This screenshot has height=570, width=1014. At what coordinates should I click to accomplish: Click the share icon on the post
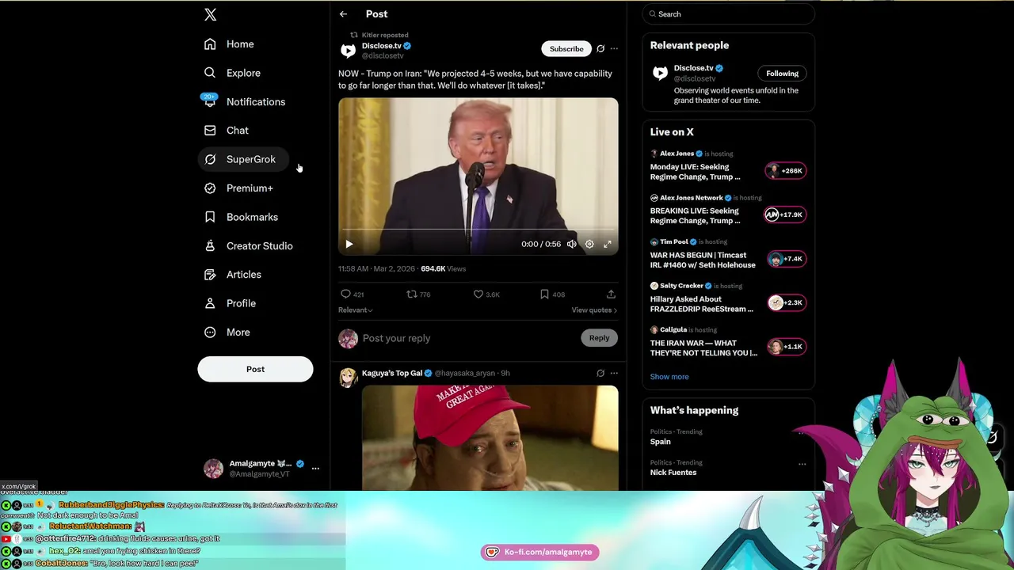coord(611,294)
